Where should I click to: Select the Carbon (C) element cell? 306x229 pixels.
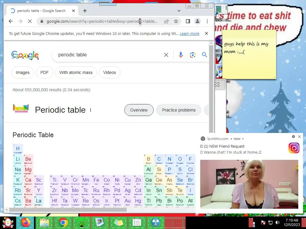[159, 159]
